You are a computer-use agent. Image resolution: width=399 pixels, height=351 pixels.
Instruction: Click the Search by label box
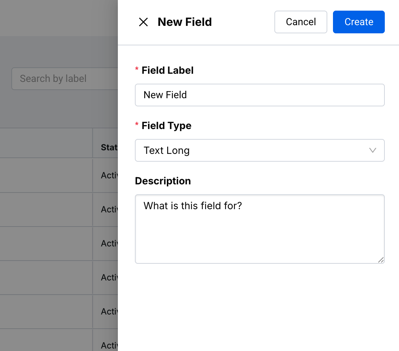tap(64, 79)
